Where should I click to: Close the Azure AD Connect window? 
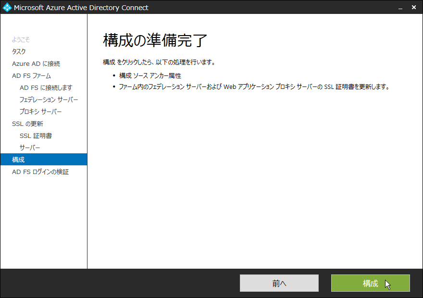coord(414,8)
